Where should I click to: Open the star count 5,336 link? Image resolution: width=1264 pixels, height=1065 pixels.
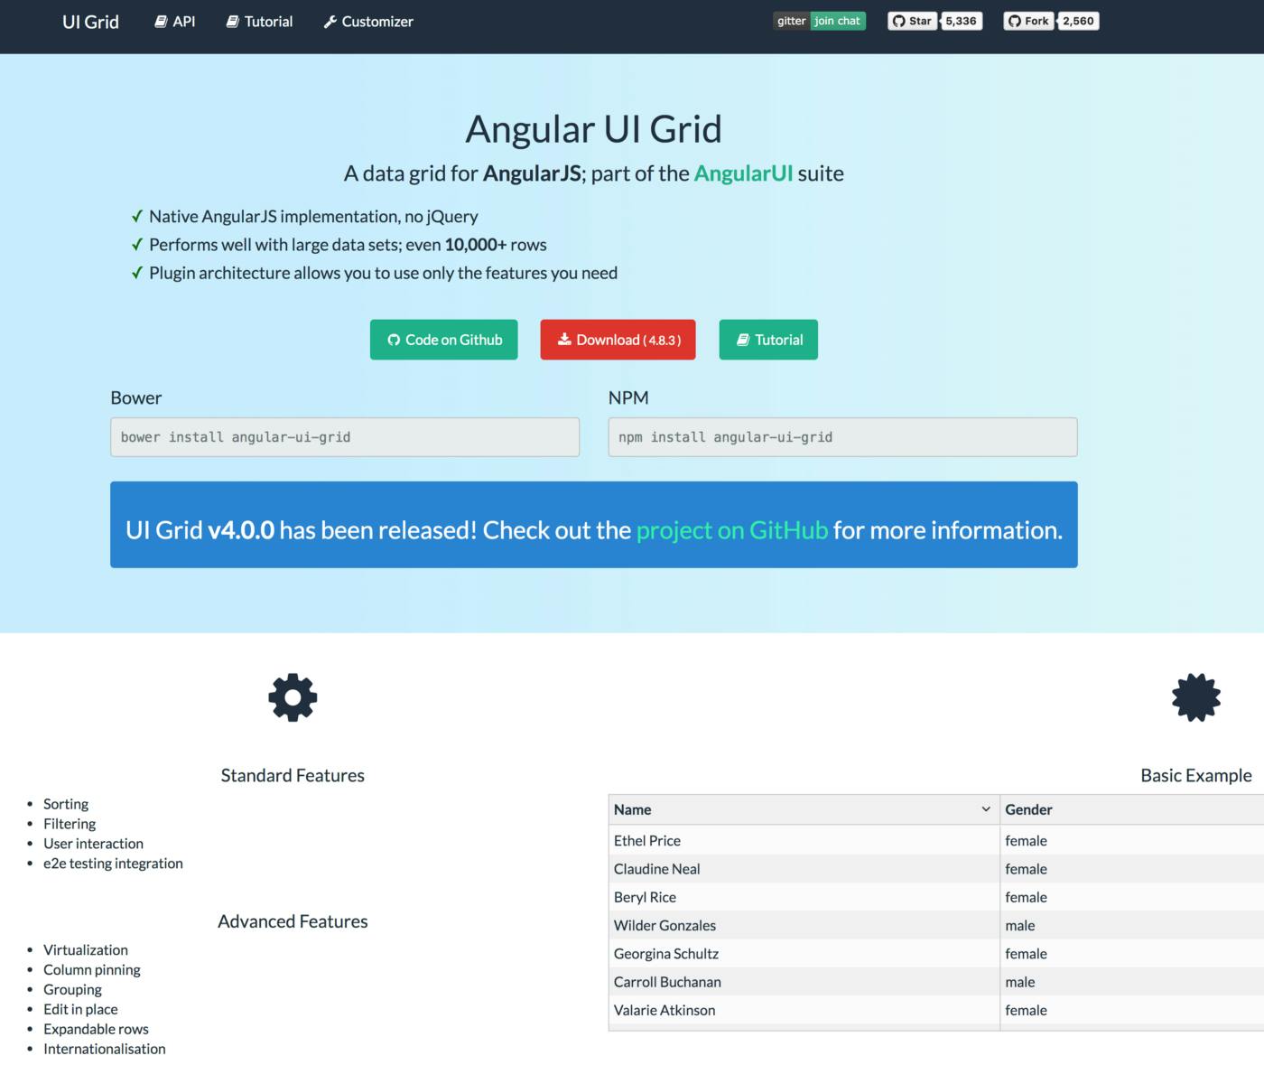(x=961, y=21)
